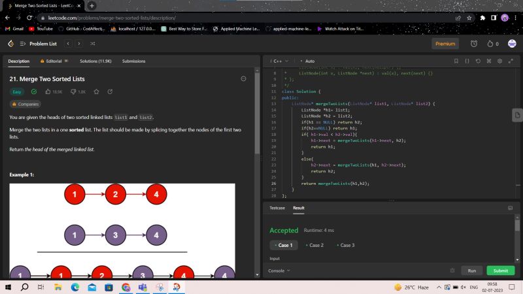Bookmark the code using editor bookmark icon
This screenshot has height=294, width=523.
coord(456,61)
